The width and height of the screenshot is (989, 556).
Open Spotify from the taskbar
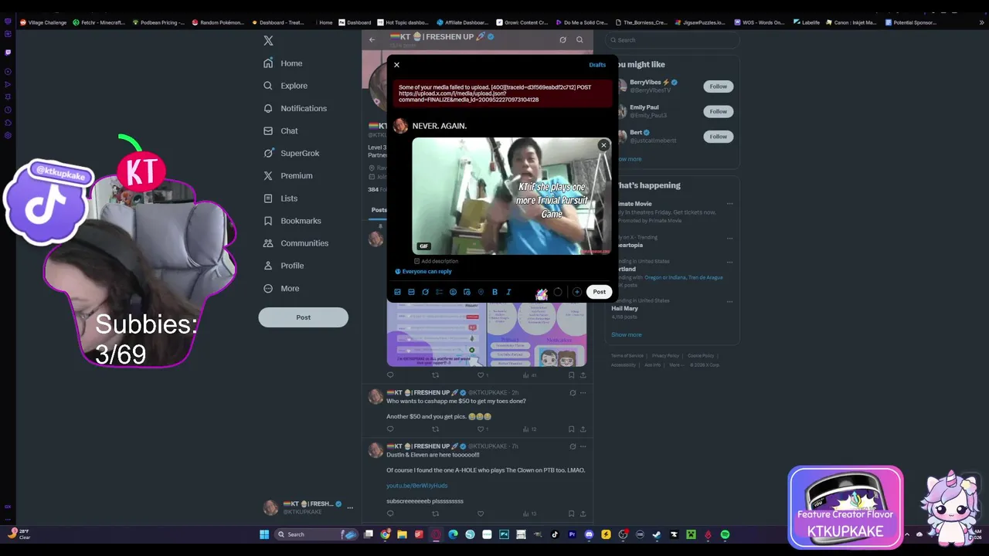click(725, 534)
